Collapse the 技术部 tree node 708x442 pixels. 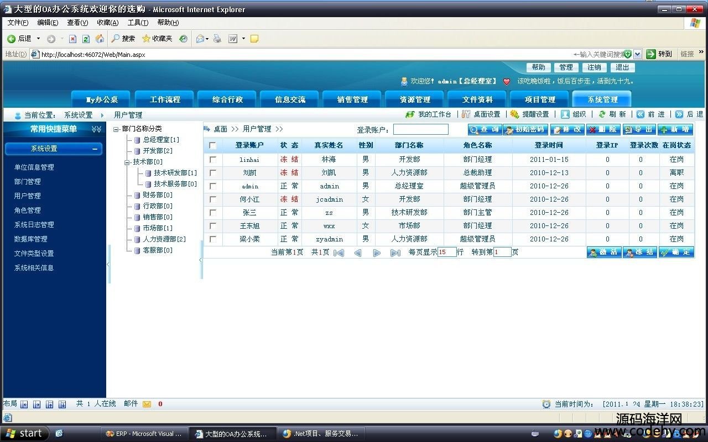128,162
